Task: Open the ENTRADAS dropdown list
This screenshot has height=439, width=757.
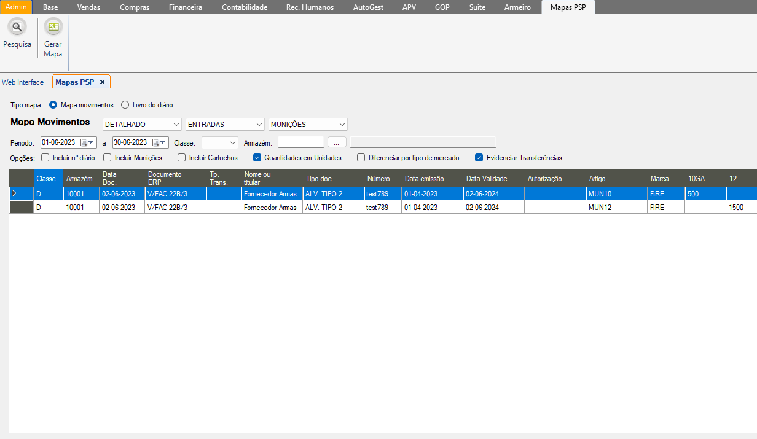Action: pyautogui.click(x=259, y=125)
